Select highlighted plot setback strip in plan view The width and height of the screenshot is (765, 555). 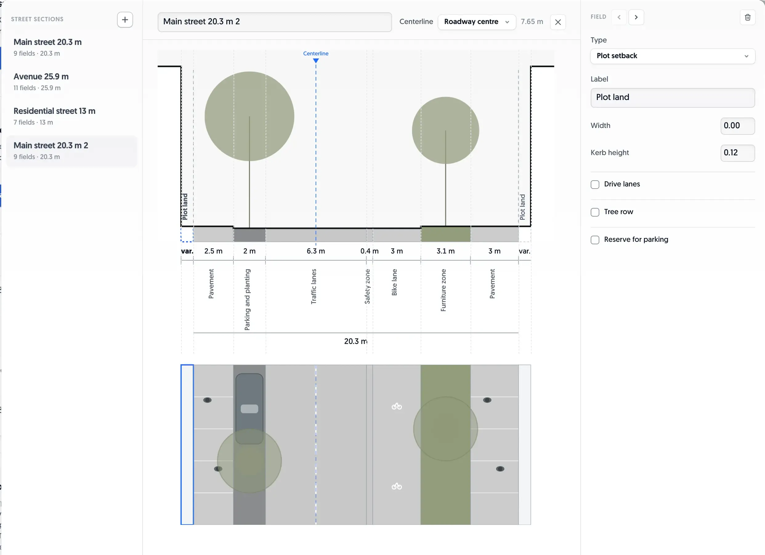coord(187,445)
